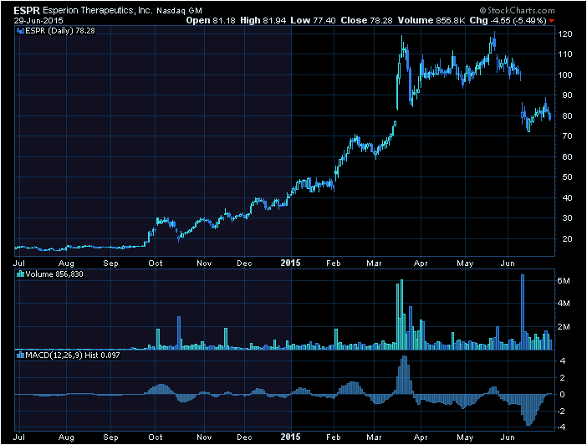The width and height of the screenshot is (587, 445).
Task: Click the 70 label on the price axis
Action: point(567,136)
